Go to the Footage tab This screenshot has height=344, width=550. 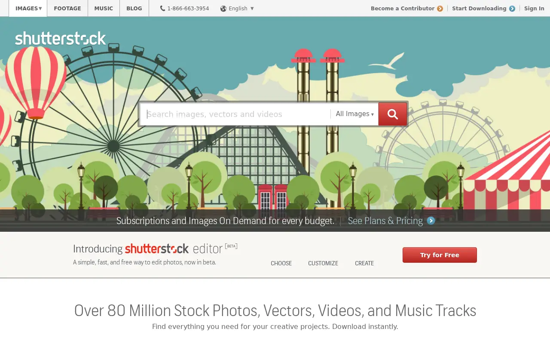pos(67,8)
